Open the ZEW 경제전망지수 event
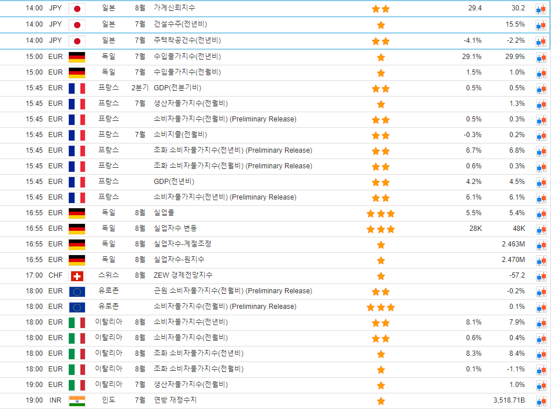 (183, 275)
